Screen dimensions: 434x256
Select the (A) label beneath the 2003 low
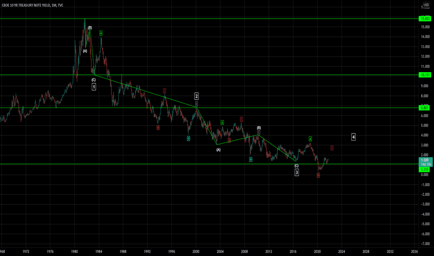pos(218,150)
